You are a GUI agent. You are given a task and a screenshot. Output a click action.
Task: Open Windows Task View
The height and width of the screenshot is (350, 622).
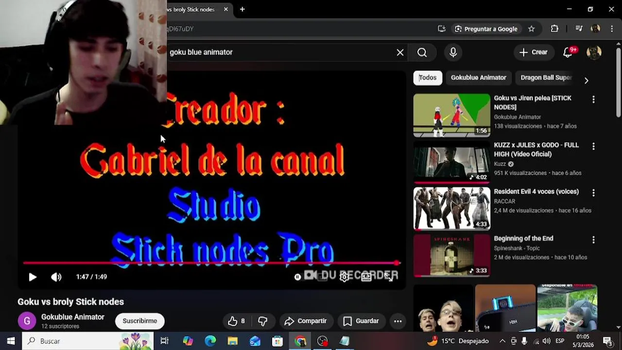point(164,341)
